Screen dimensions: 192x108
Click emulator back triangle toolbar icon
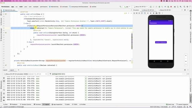(x=148, y=13)
